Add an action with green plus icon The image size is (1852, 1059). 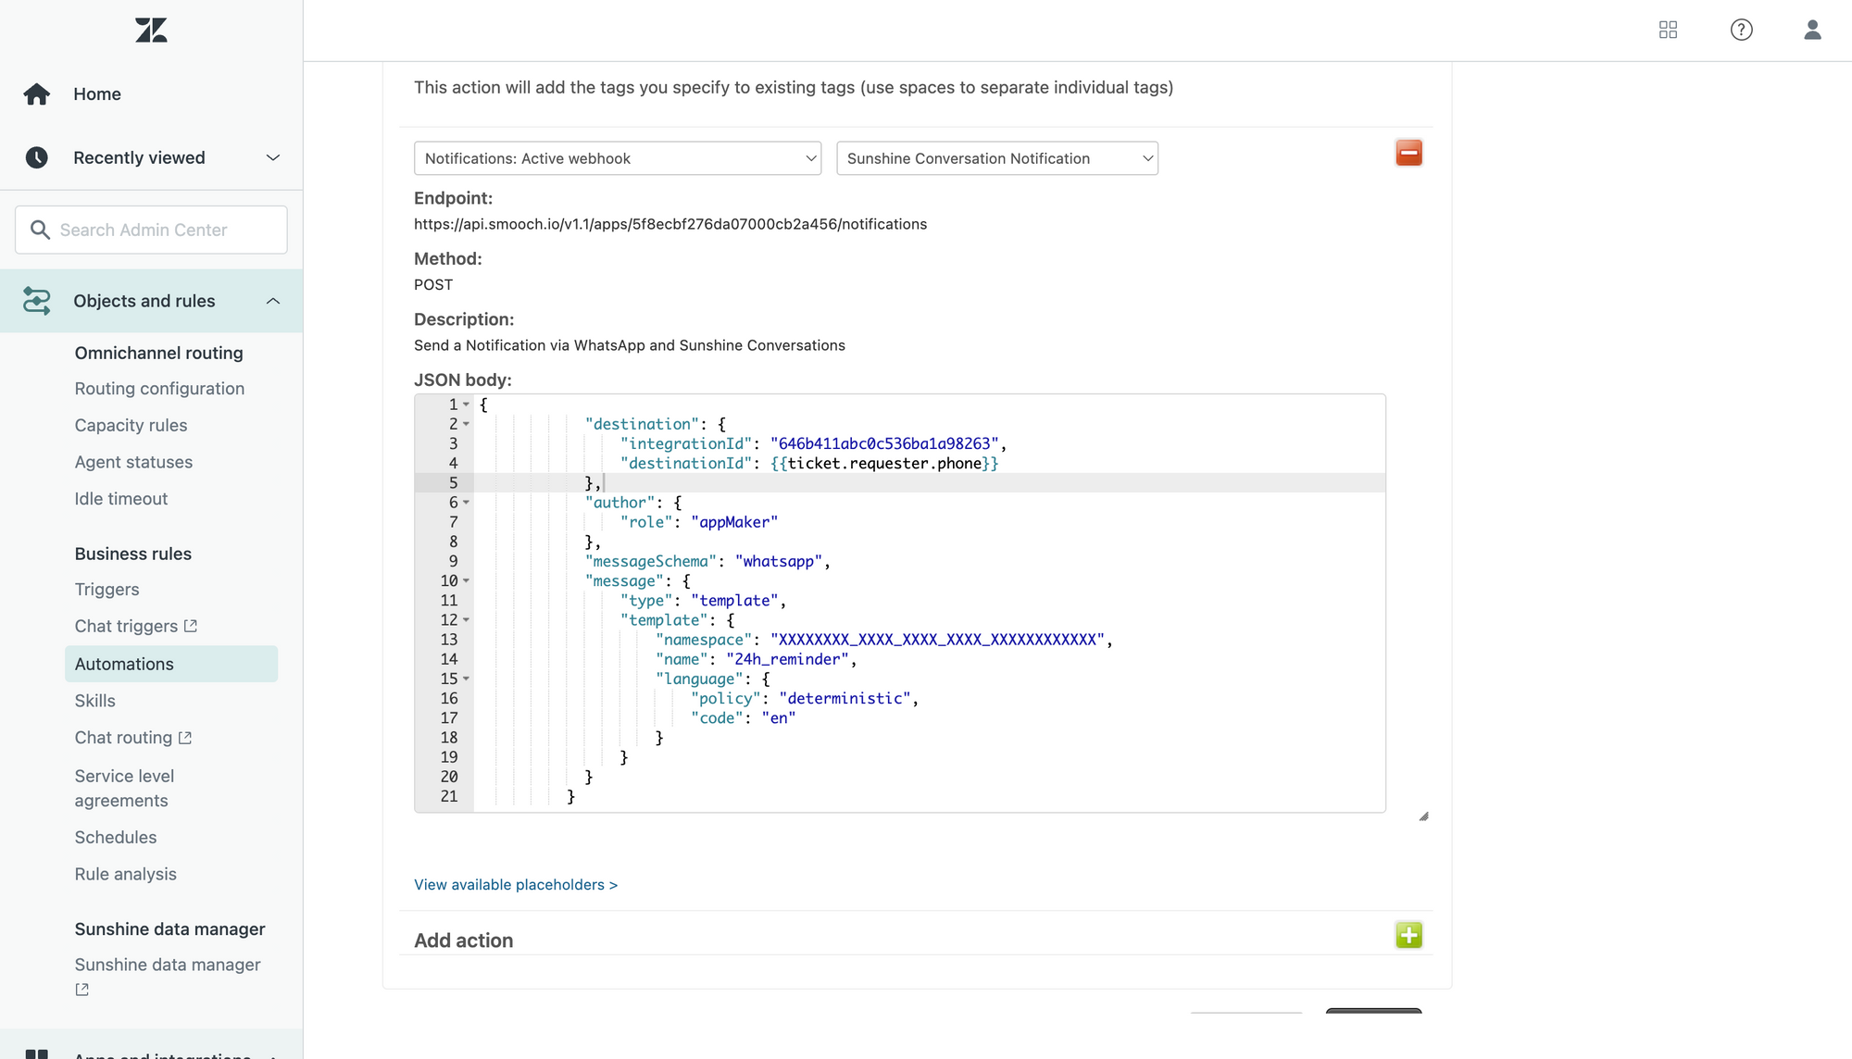coord(1408,935)
